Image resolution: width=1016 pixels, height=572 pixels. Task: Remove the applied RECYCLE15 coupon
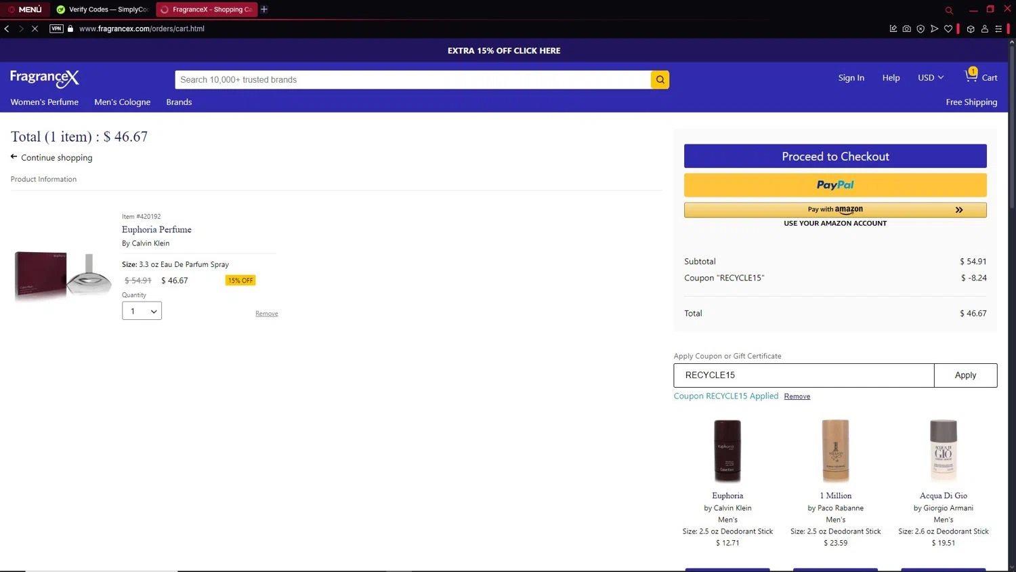pyautogui.click(x=797, y=396)
